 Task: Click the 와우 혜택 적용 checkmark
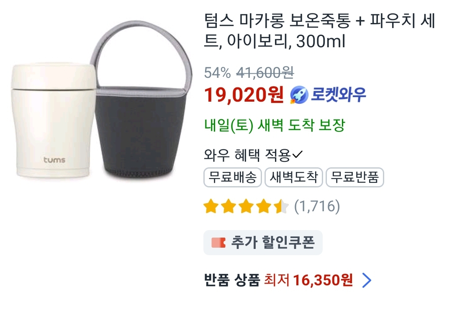pos(298,155)
